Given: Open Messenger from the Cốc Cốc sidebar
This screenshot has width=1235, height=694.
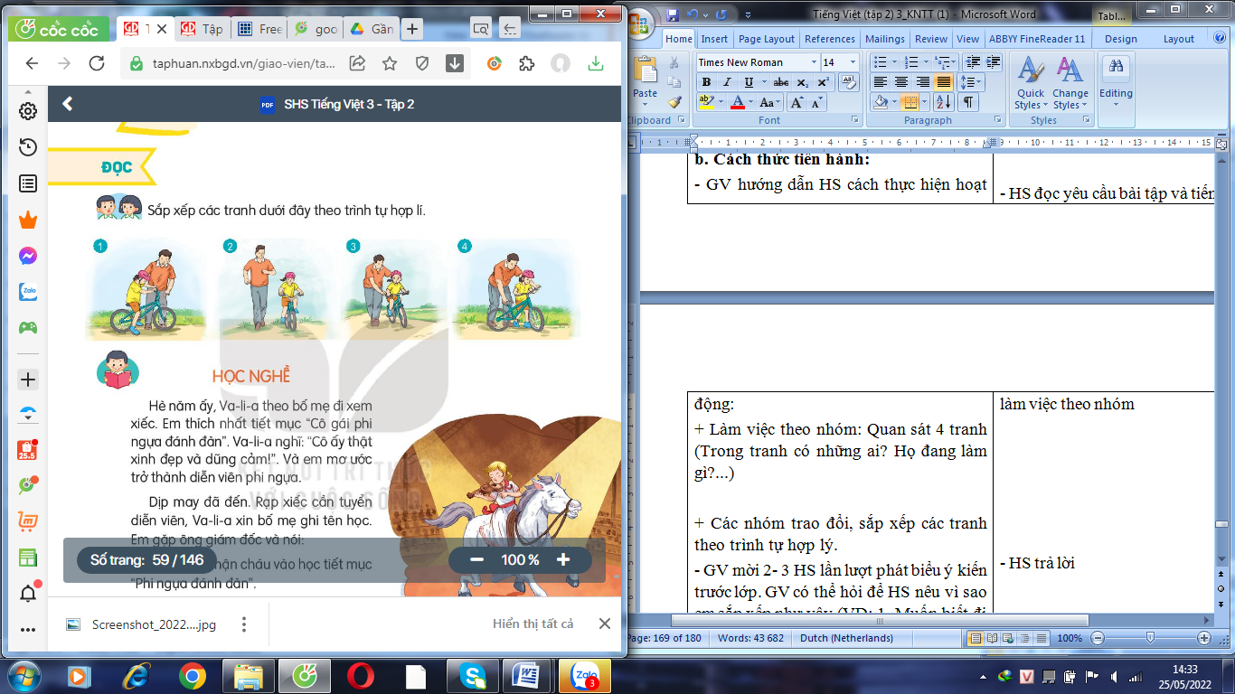Looking at the screenshot, I should tap(28, 256).
